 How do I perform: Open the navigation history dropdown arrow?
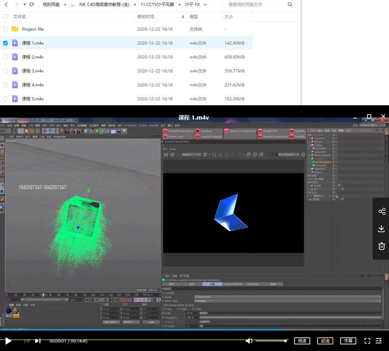(x=24, y=5)
